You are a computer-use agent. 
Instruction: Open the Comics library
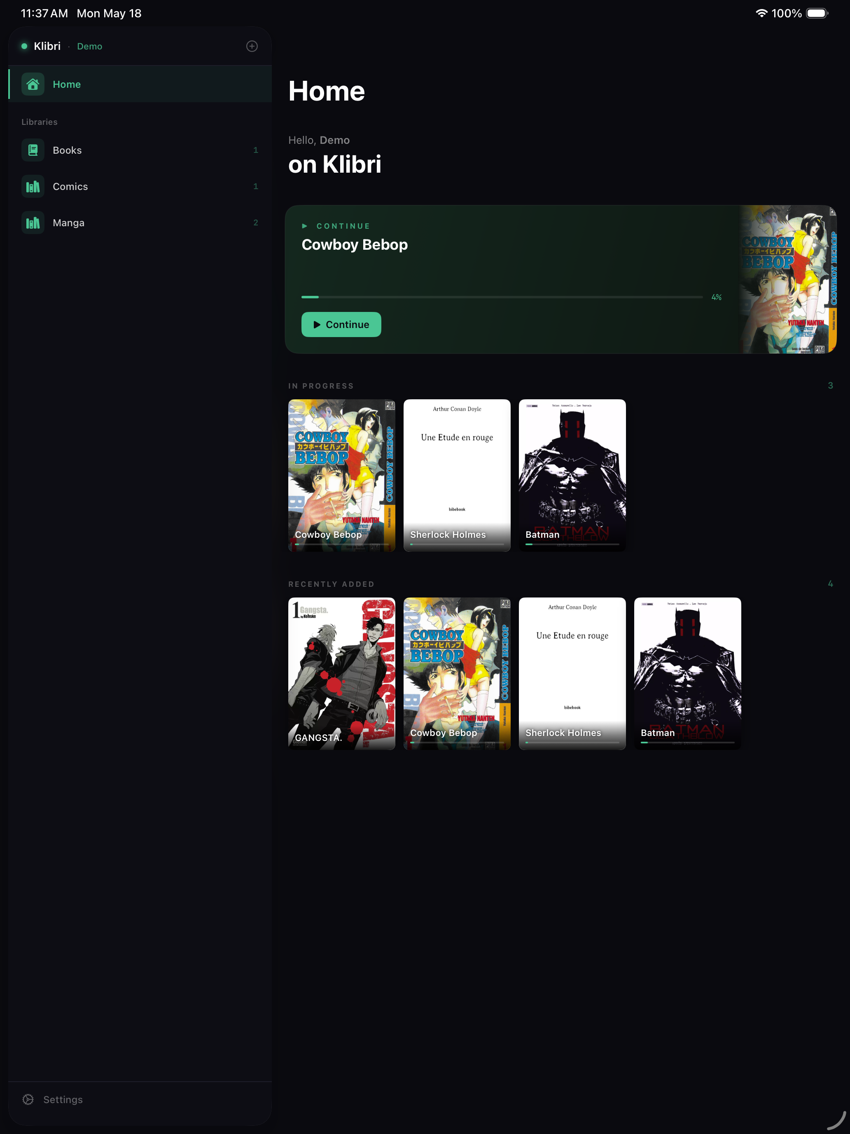tap(140, 187)
